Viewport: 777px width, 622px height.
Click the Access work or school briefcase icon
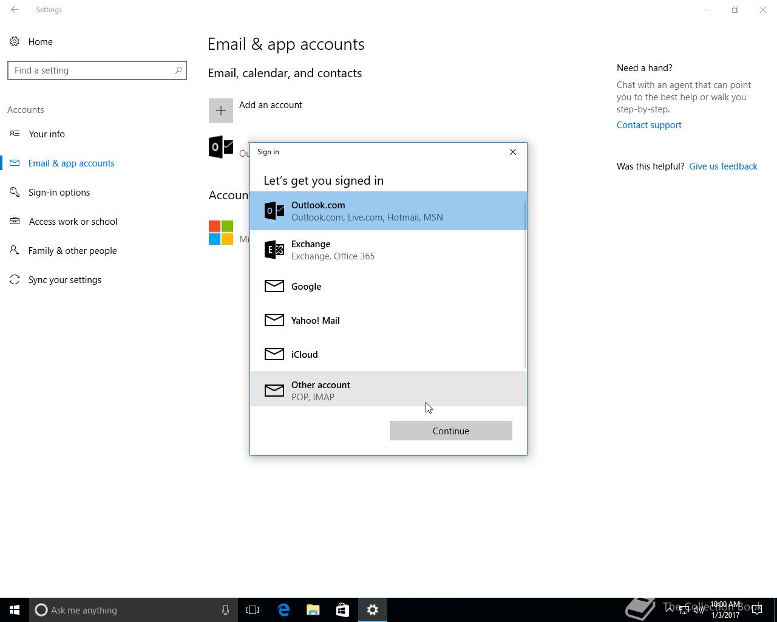[x=15, y=221]
